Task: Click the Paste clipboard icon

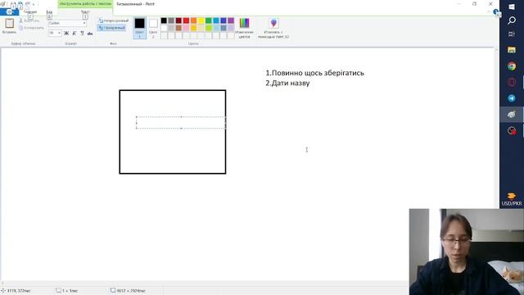Action: pos(9,23)
